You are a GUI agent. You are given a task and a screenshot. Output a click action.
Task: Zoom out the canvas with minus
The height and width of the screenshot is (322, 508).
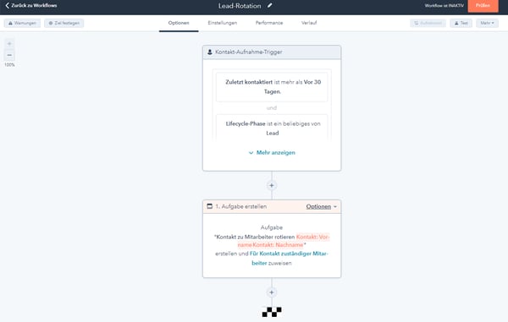tap(9, 55)
